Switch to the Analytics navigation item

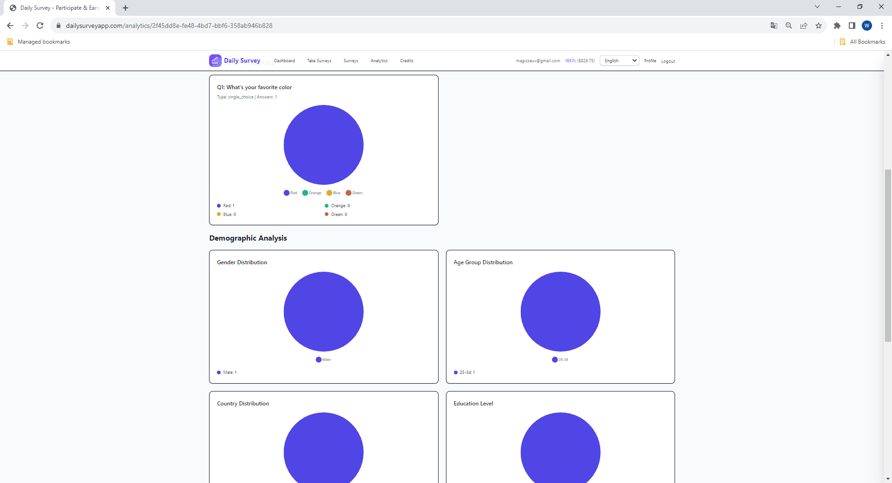(379, 60)
